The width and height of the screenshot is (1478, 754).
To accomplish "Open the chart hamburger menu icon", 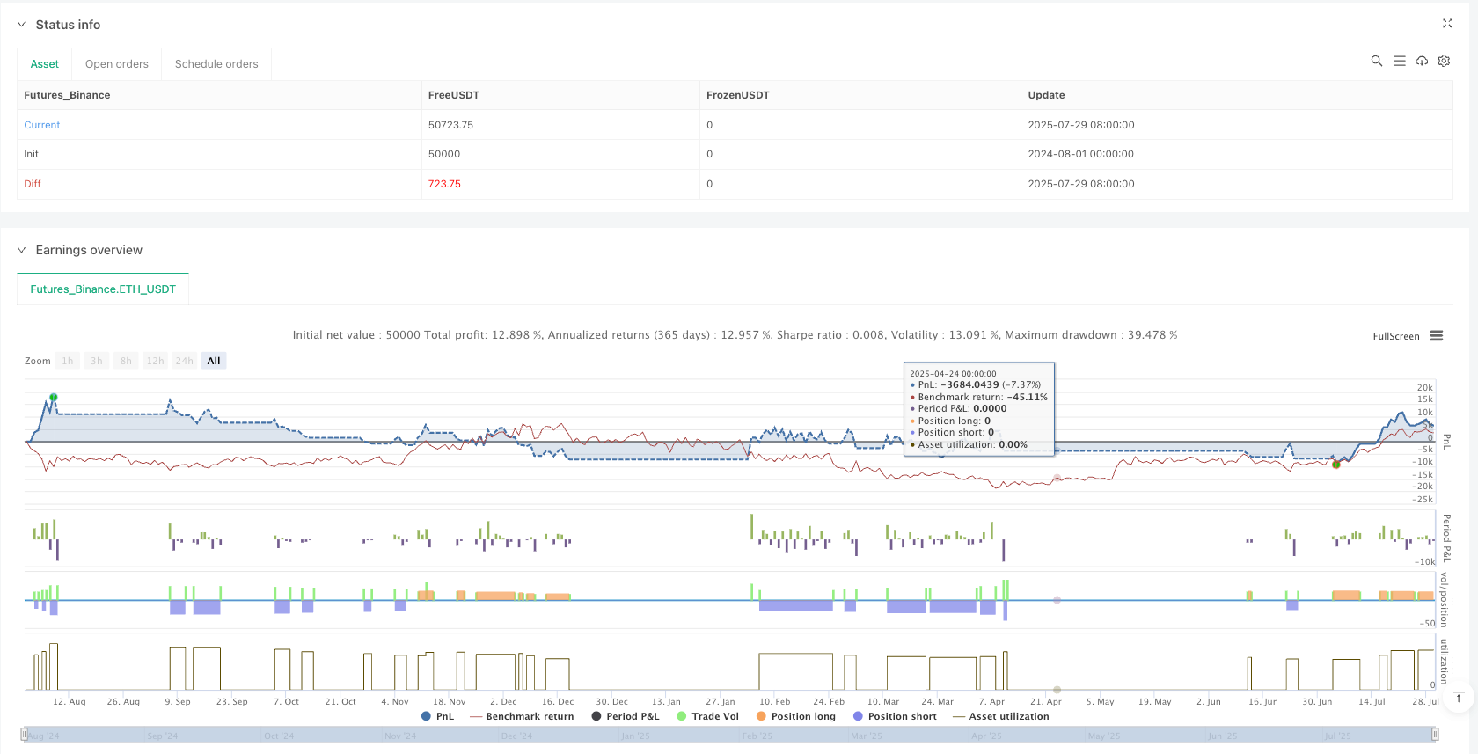I will point(1437,336).
